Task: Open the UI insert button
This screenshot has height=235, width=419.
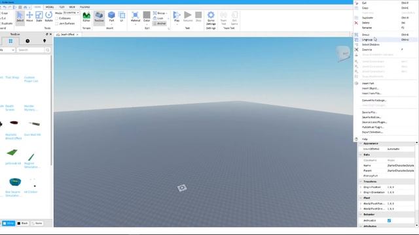Action: point(122,17)
